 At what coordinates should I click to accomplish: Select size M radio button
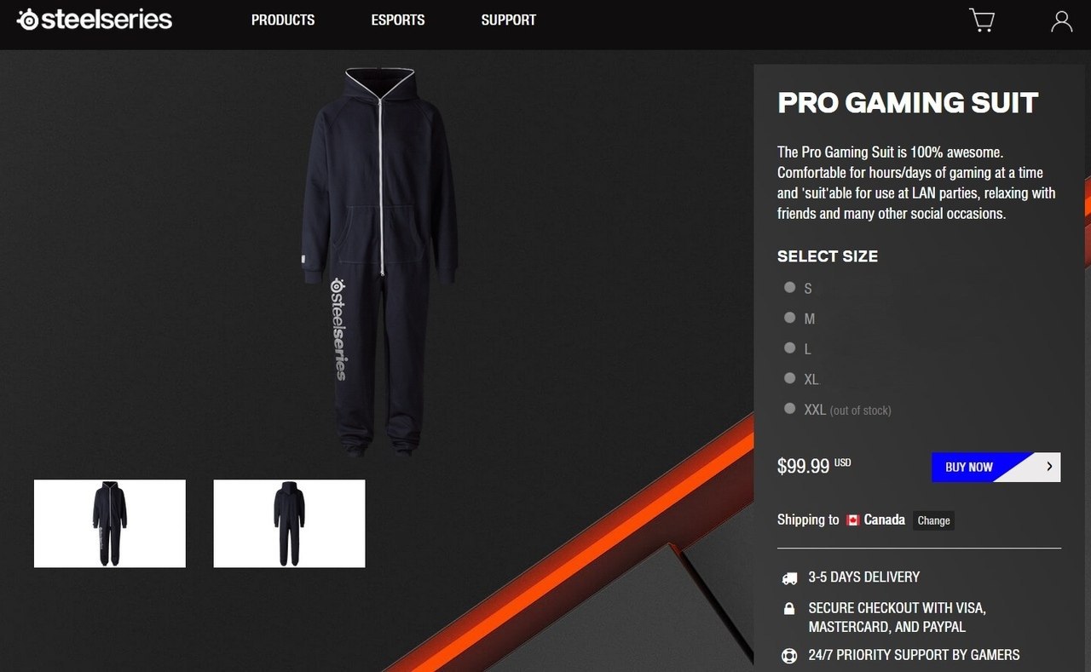[x=790, y=318]
